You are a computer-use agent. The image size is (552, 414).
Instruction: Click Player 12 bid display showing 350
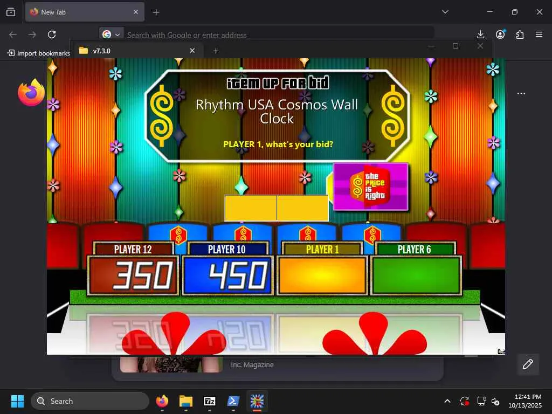coord(133,275)
